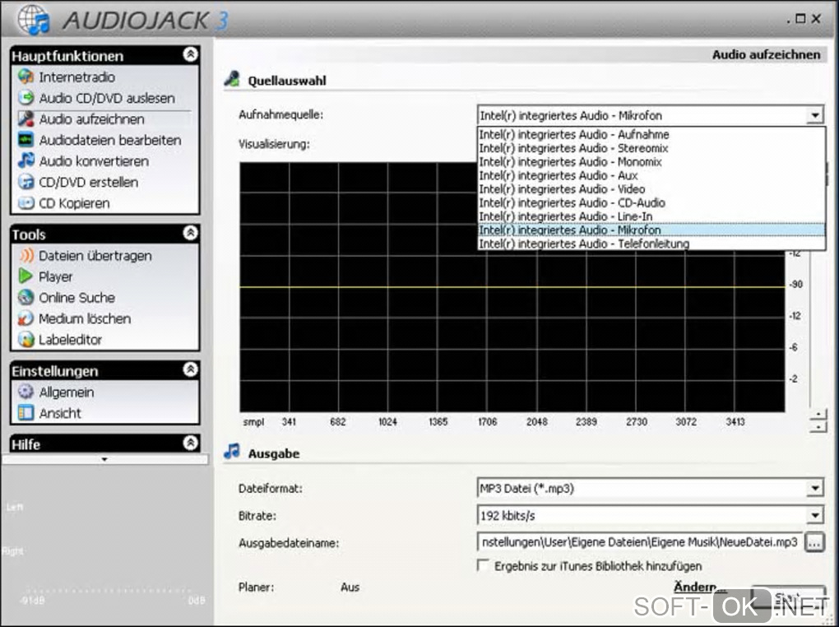Click the Labeleditor icon

pyautogui.click(x=26, y=340)
